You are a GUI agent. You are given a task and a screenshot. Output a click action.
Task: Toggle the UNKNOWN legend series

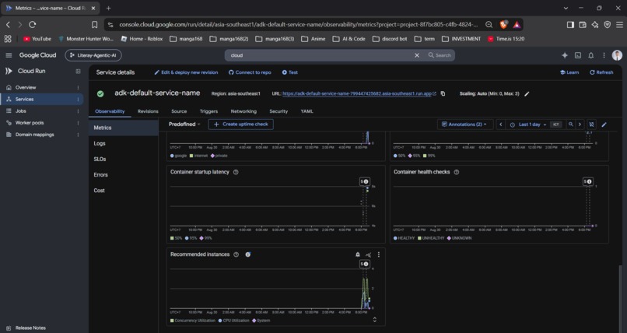(x=459, y=238)
